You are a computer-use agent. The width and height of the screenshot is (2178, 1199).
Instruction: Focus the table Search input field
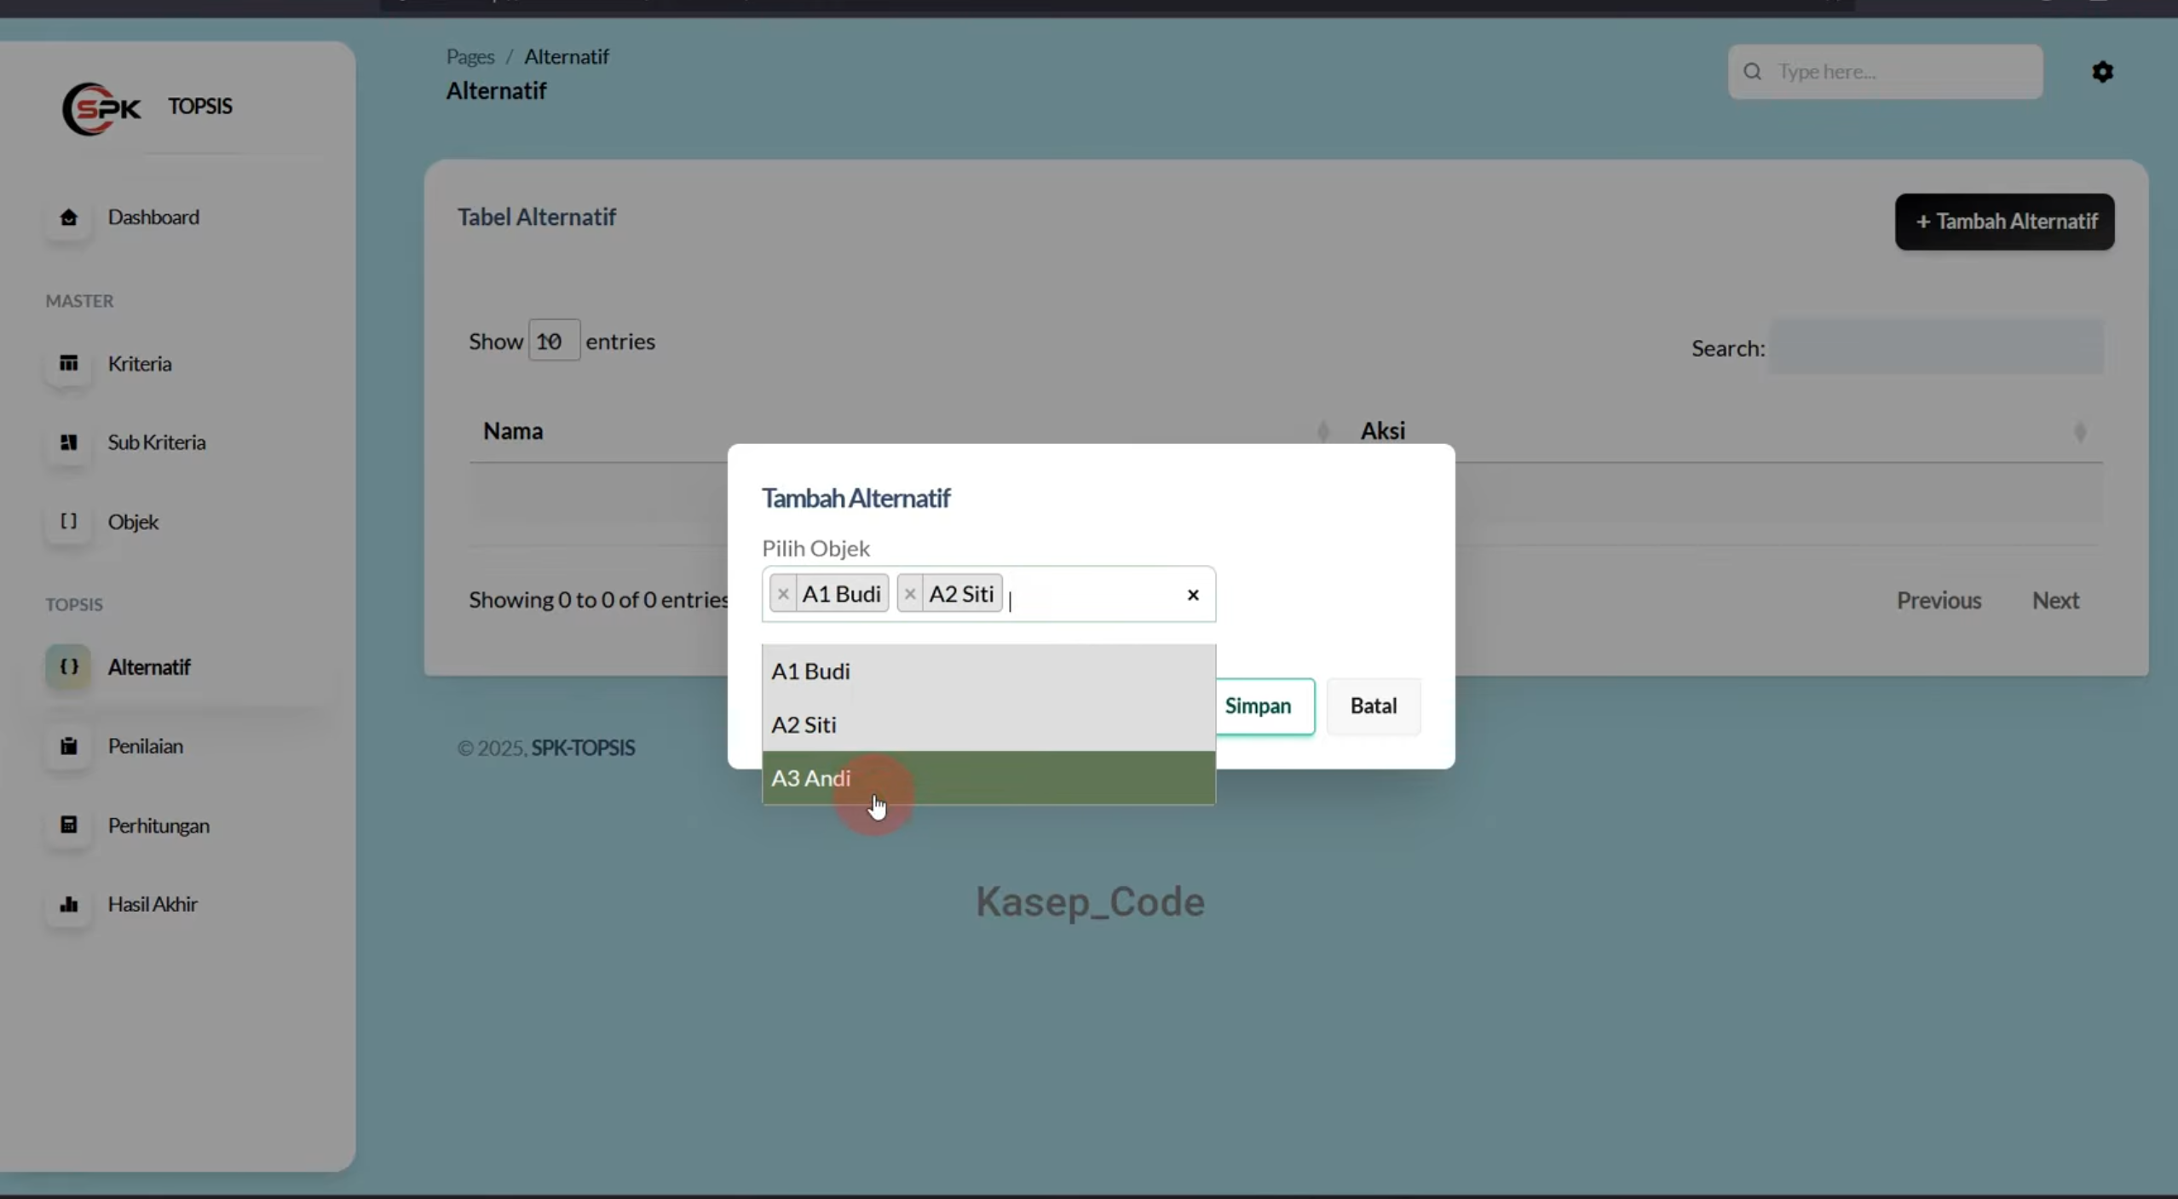pyautogui.click(x=1936, y=347)
